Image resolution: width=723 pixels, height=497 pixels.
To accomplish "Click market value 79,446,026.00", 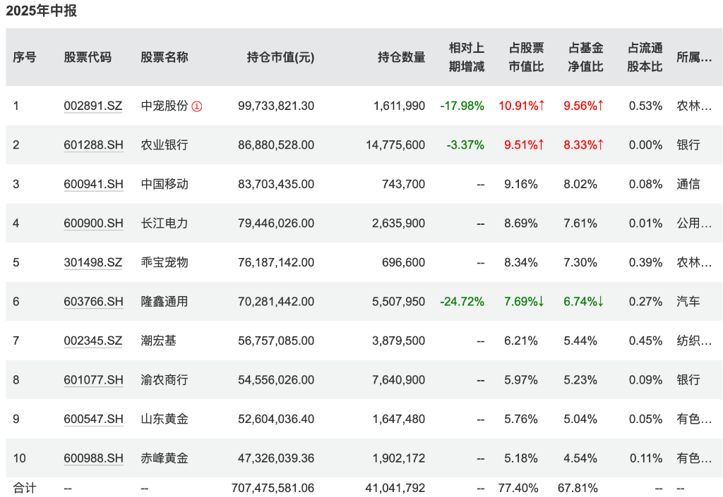I will click(x=276, y=223).
